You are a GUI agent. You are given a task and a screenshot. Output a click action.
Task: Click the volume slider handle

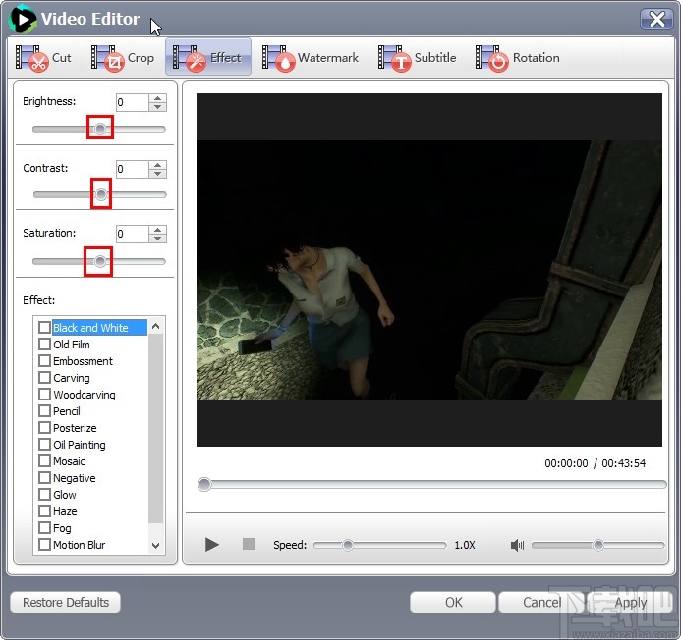tap(598, 545)
